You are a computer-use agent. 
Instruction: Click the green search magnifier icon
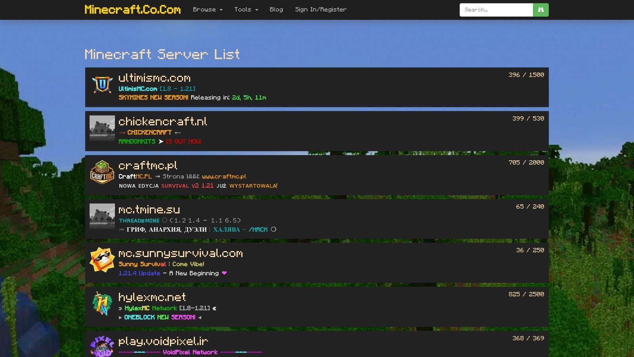540,10
